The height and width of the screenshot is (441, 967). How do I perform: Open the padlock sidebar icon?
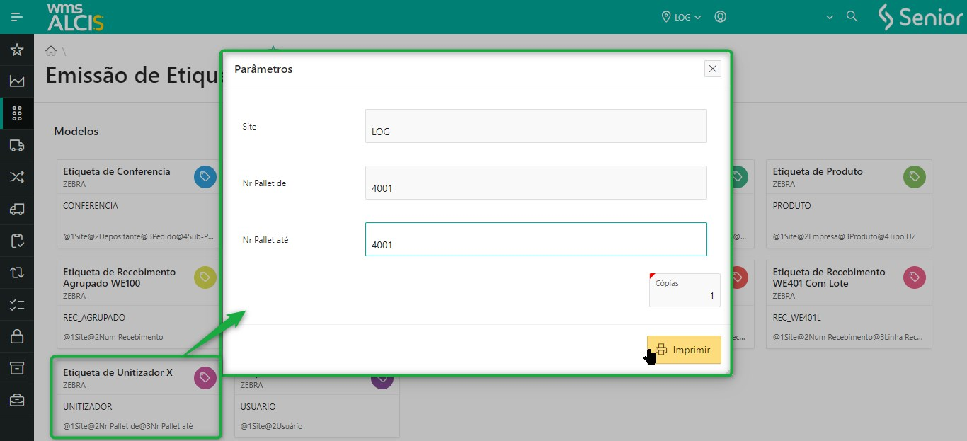pyautogui.click(x=17, y=336)
